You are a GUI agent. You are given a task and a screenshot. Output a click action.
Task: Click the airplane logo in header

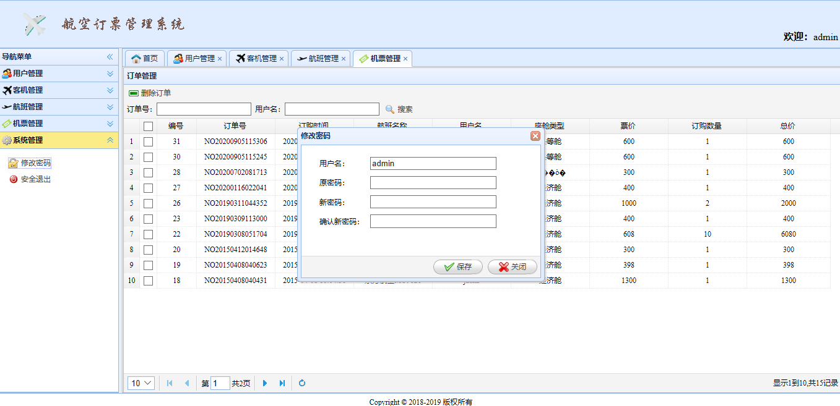pos(35,24)
